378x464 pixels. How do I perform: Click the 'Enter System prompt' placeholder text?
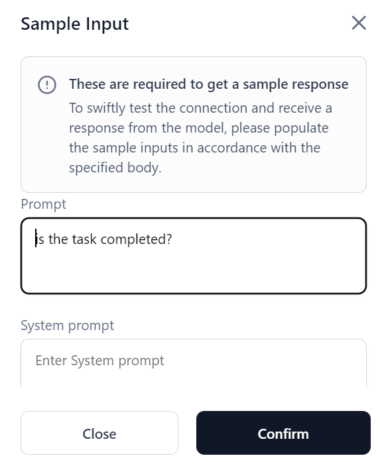[99, 361]
